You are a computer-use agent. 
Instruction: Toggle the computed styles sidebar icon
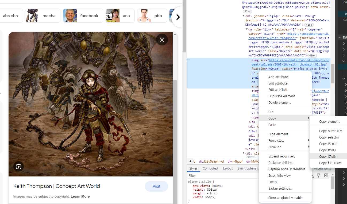click(326, 175)
